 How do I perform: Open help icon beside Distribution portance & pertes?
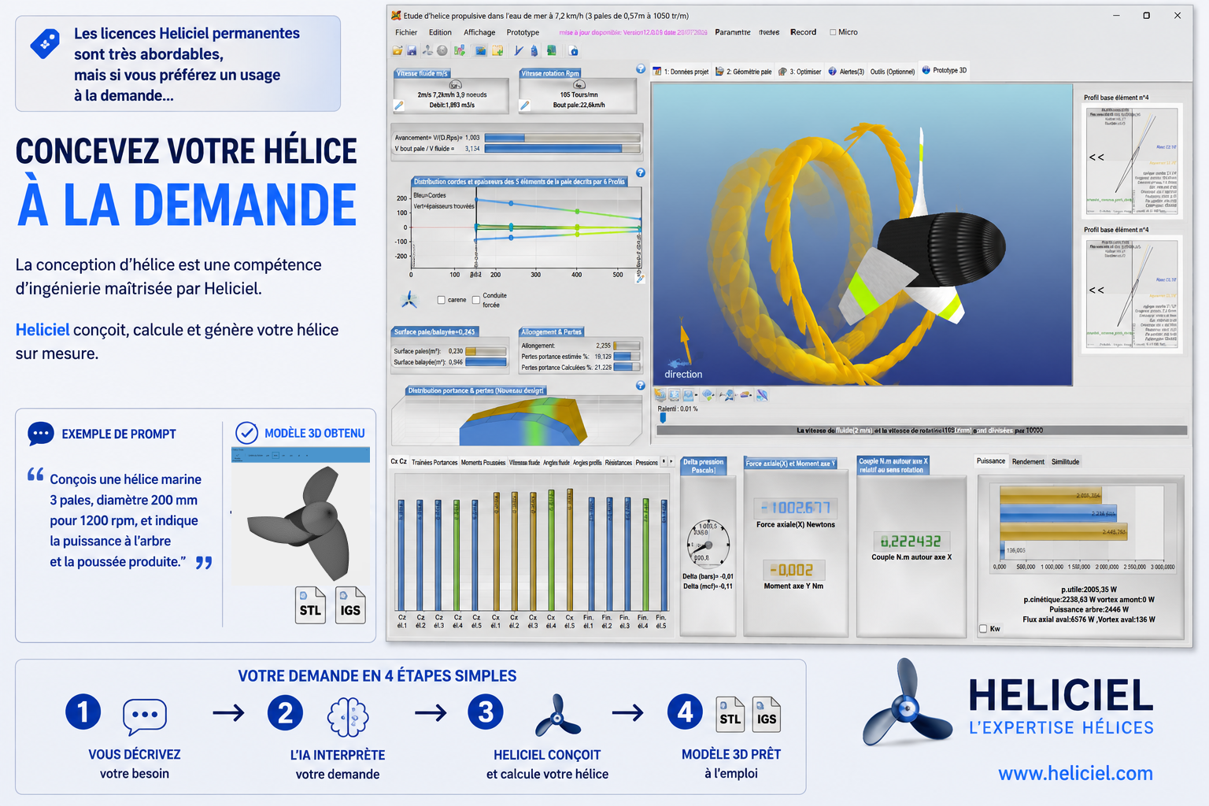click(x=641, y=386)
